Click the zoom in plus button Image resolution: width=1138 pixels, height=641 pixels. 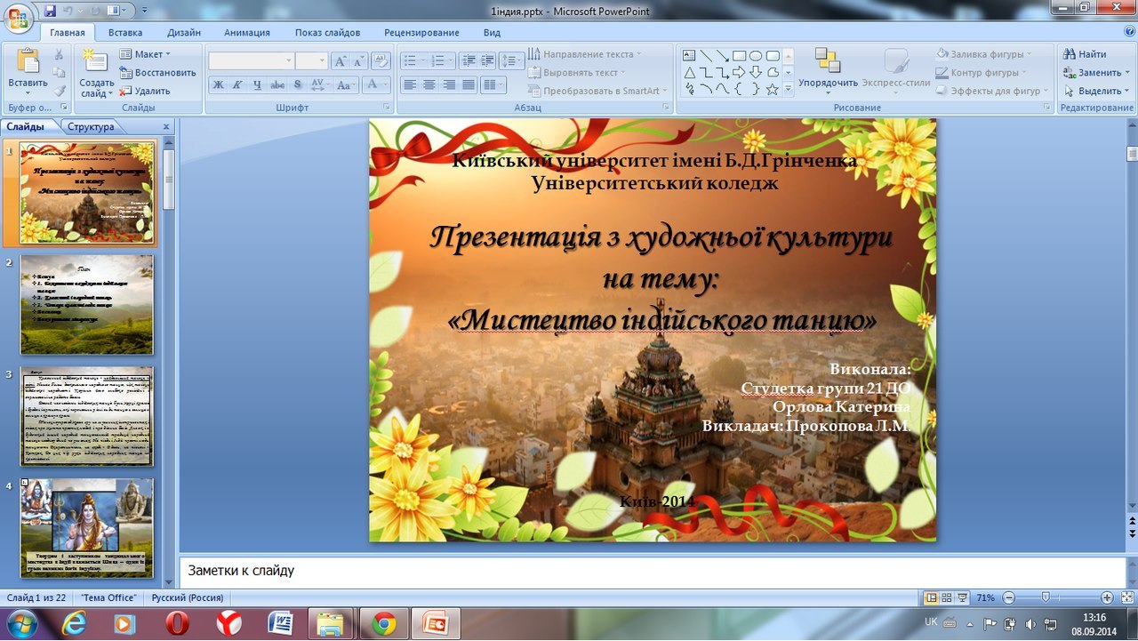(1107, 597)
